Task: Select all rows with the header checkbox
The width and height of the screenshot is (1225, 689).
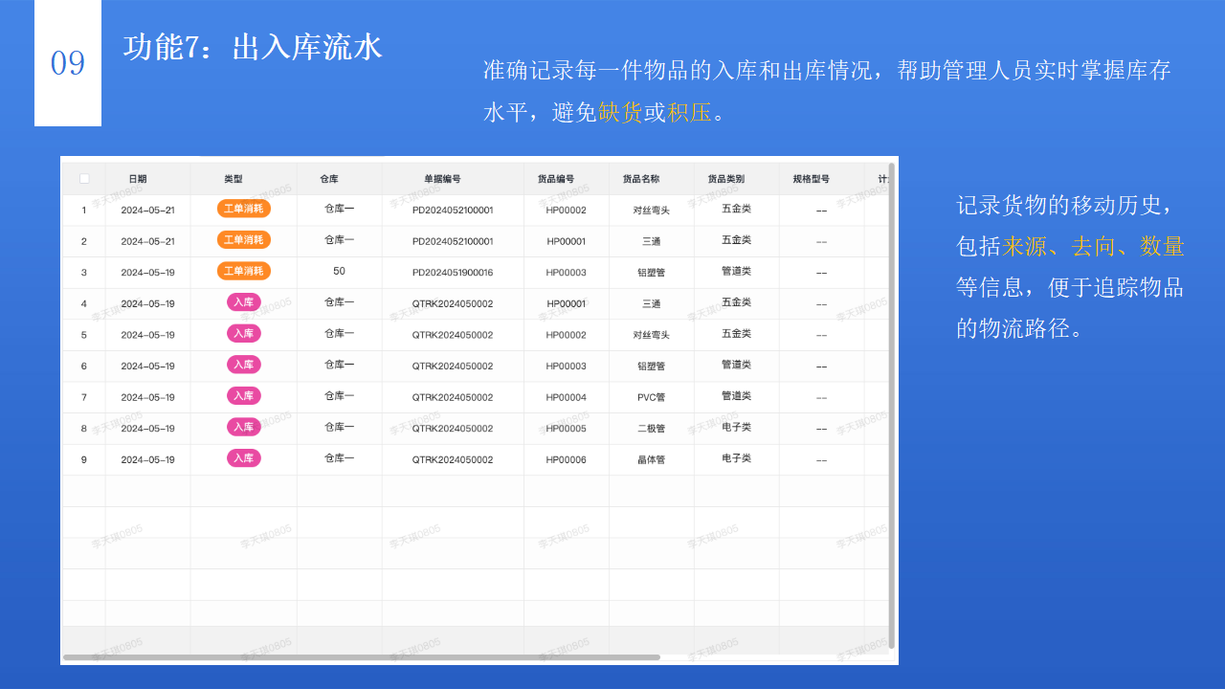Action: pos(83,179)
